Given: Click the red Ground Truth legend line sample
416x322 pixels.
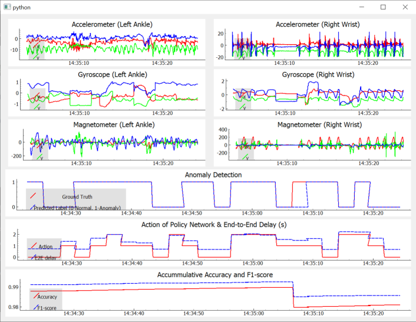Looking at the screenshot, I should click(33, 195).
